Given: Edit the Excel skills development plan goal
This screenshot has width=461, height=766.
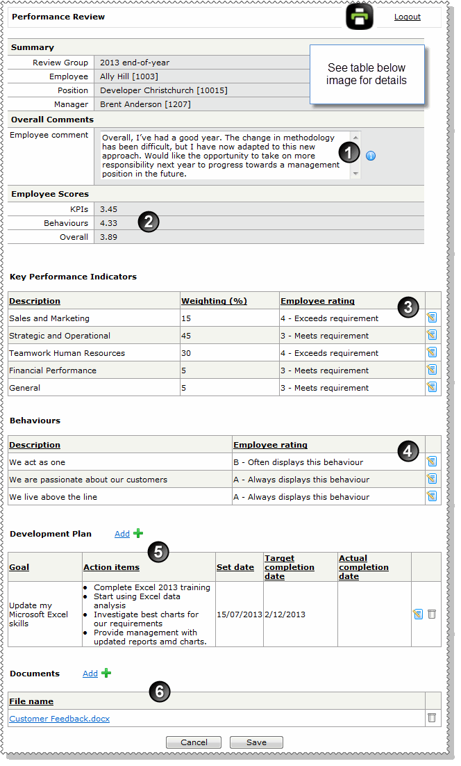Looking at the screenshot, I should [418, 614].
